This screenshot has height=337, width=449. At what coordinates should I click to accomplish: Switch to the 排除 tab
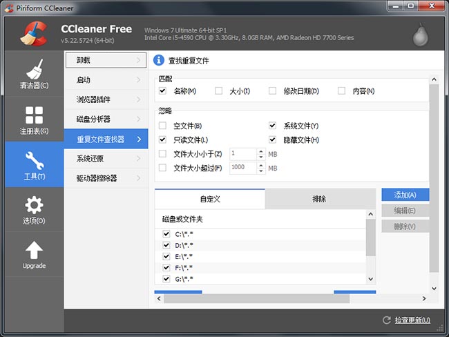(x=320, y=199)
